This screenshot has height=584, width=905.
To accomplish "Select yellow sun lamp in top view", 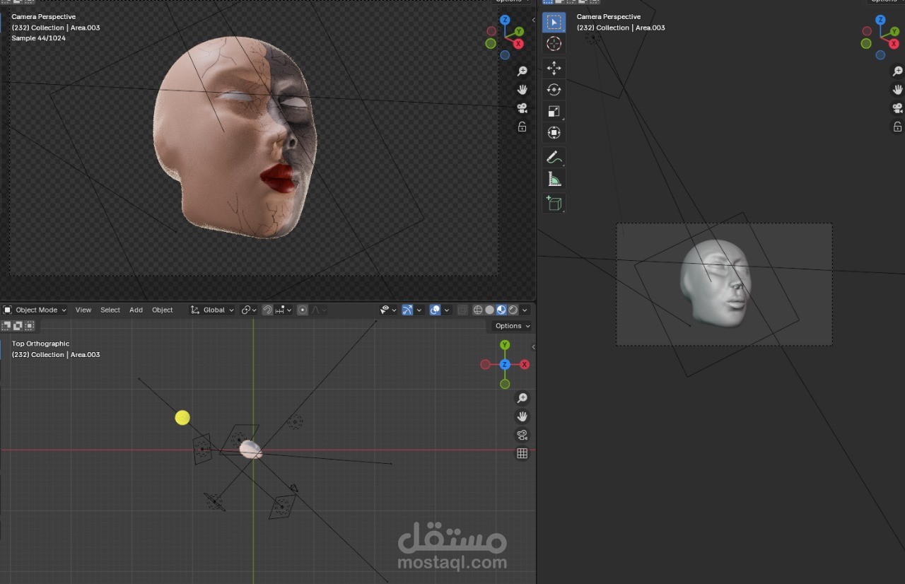I will click(182, 418).
